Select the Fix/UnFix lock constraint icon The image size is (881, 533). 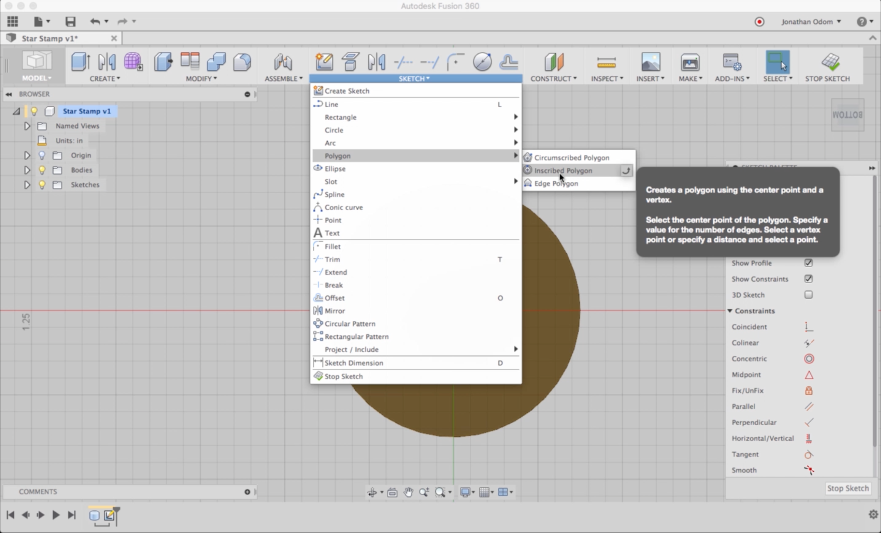click(x=809, y=390)
